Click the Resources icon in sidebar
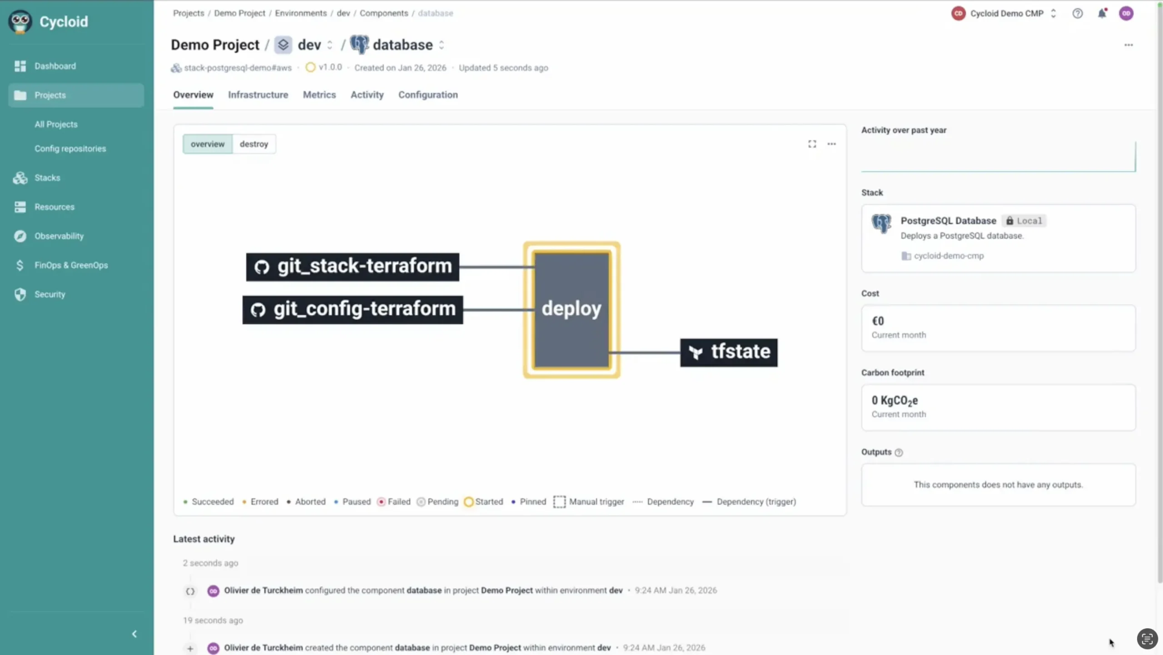Image resolution: width=1163 pixels, height=655 pixels. 20,207
